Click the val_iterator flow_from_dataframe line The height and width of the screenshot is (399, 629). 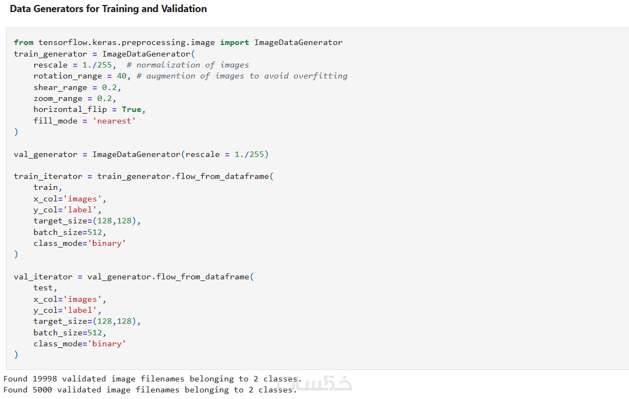[x=133, y=277]
